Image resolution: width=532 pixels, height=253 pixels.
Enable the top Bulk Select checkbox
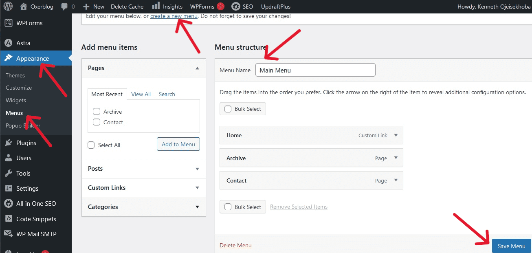click(228, 109)
